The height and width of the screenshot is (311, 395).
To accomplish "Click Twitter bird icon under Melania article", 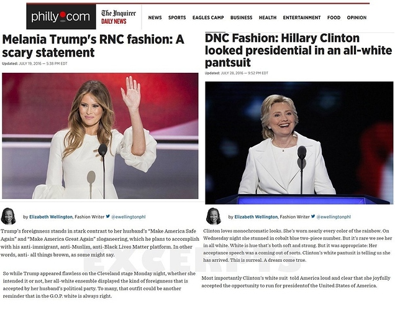I will (x=108, y=216).
